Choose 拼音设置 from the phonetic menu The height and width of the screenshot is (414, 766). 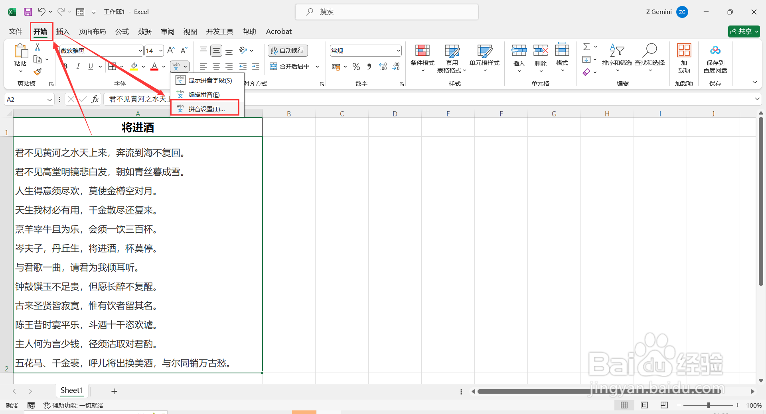pos(205,108)
